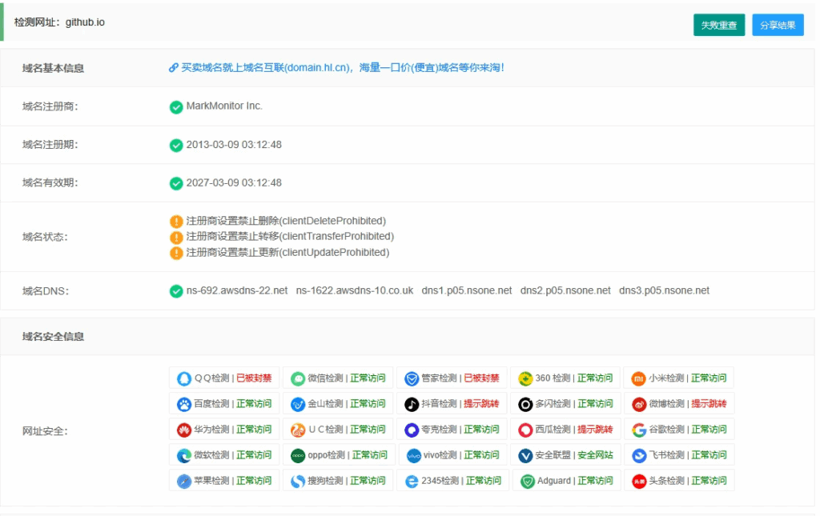Select the DNS entry dns1.p05.nsone.net

click(x=467, y=290)
